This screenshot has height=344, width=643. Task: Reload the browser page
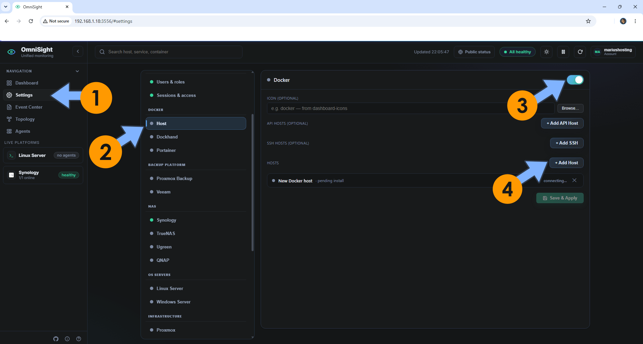[31, 21]
